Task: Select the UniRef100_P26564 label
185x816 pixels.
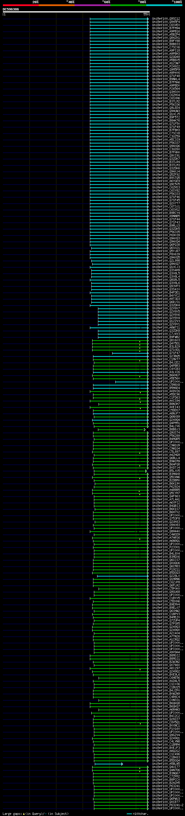Action: [x=166, y=89]
